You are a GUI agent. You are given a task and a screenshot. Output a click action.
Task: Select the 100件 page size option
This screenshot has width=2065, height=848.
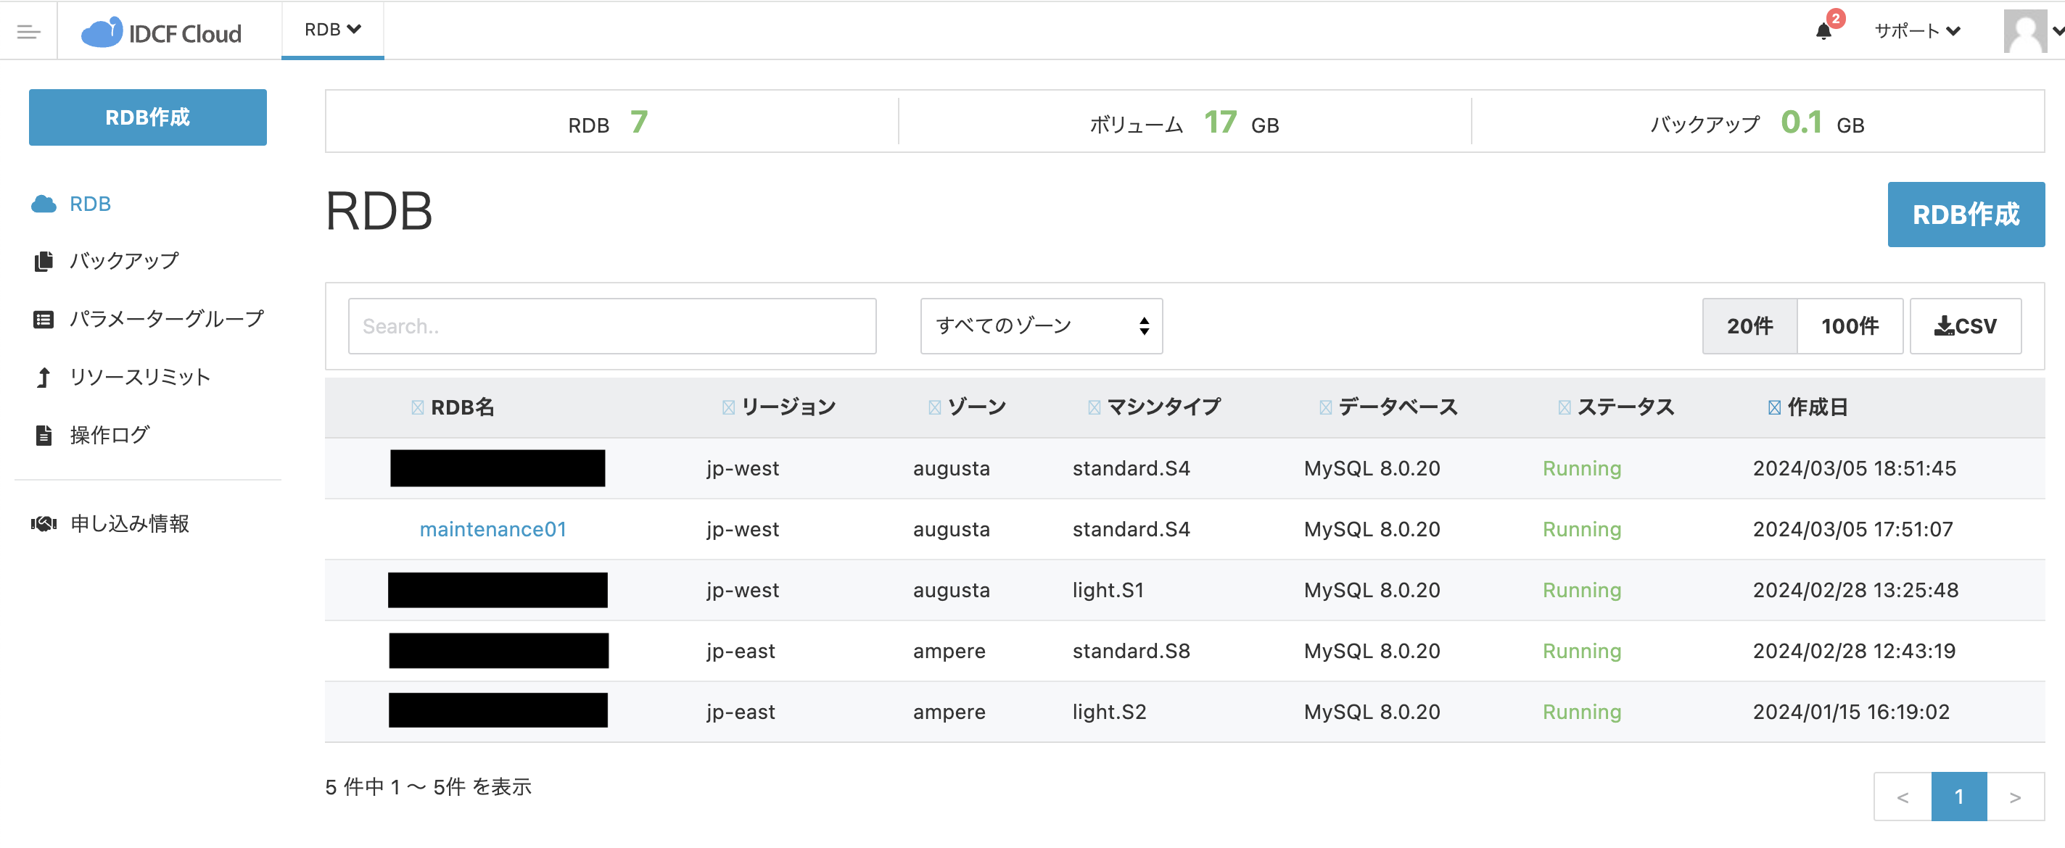click(x=1850, y=326)
